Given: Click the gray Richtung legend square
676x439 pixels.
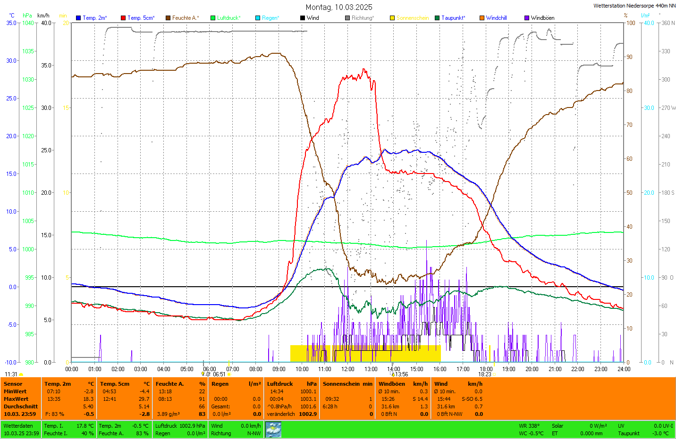Looking at the screenshot, I should coord(347,18).
